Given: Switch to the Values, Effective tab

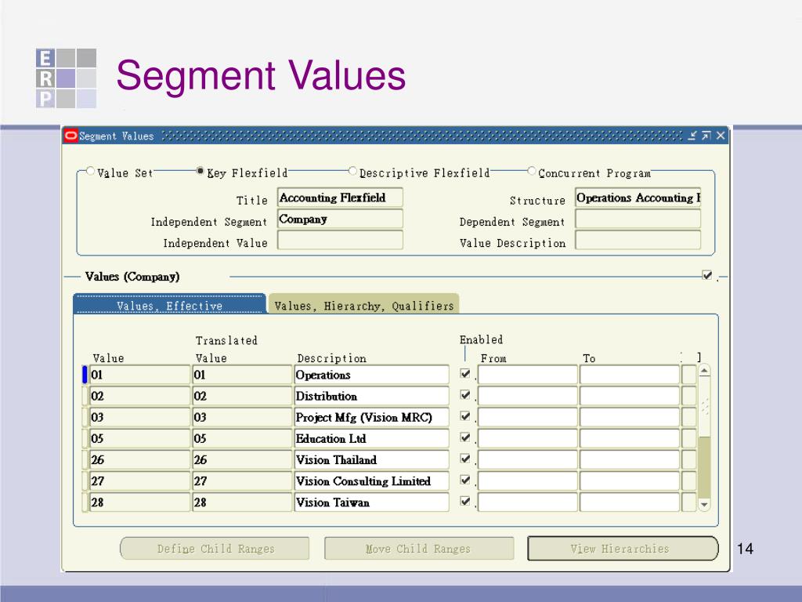Looking at the screenshot, I should pos(170,305).
